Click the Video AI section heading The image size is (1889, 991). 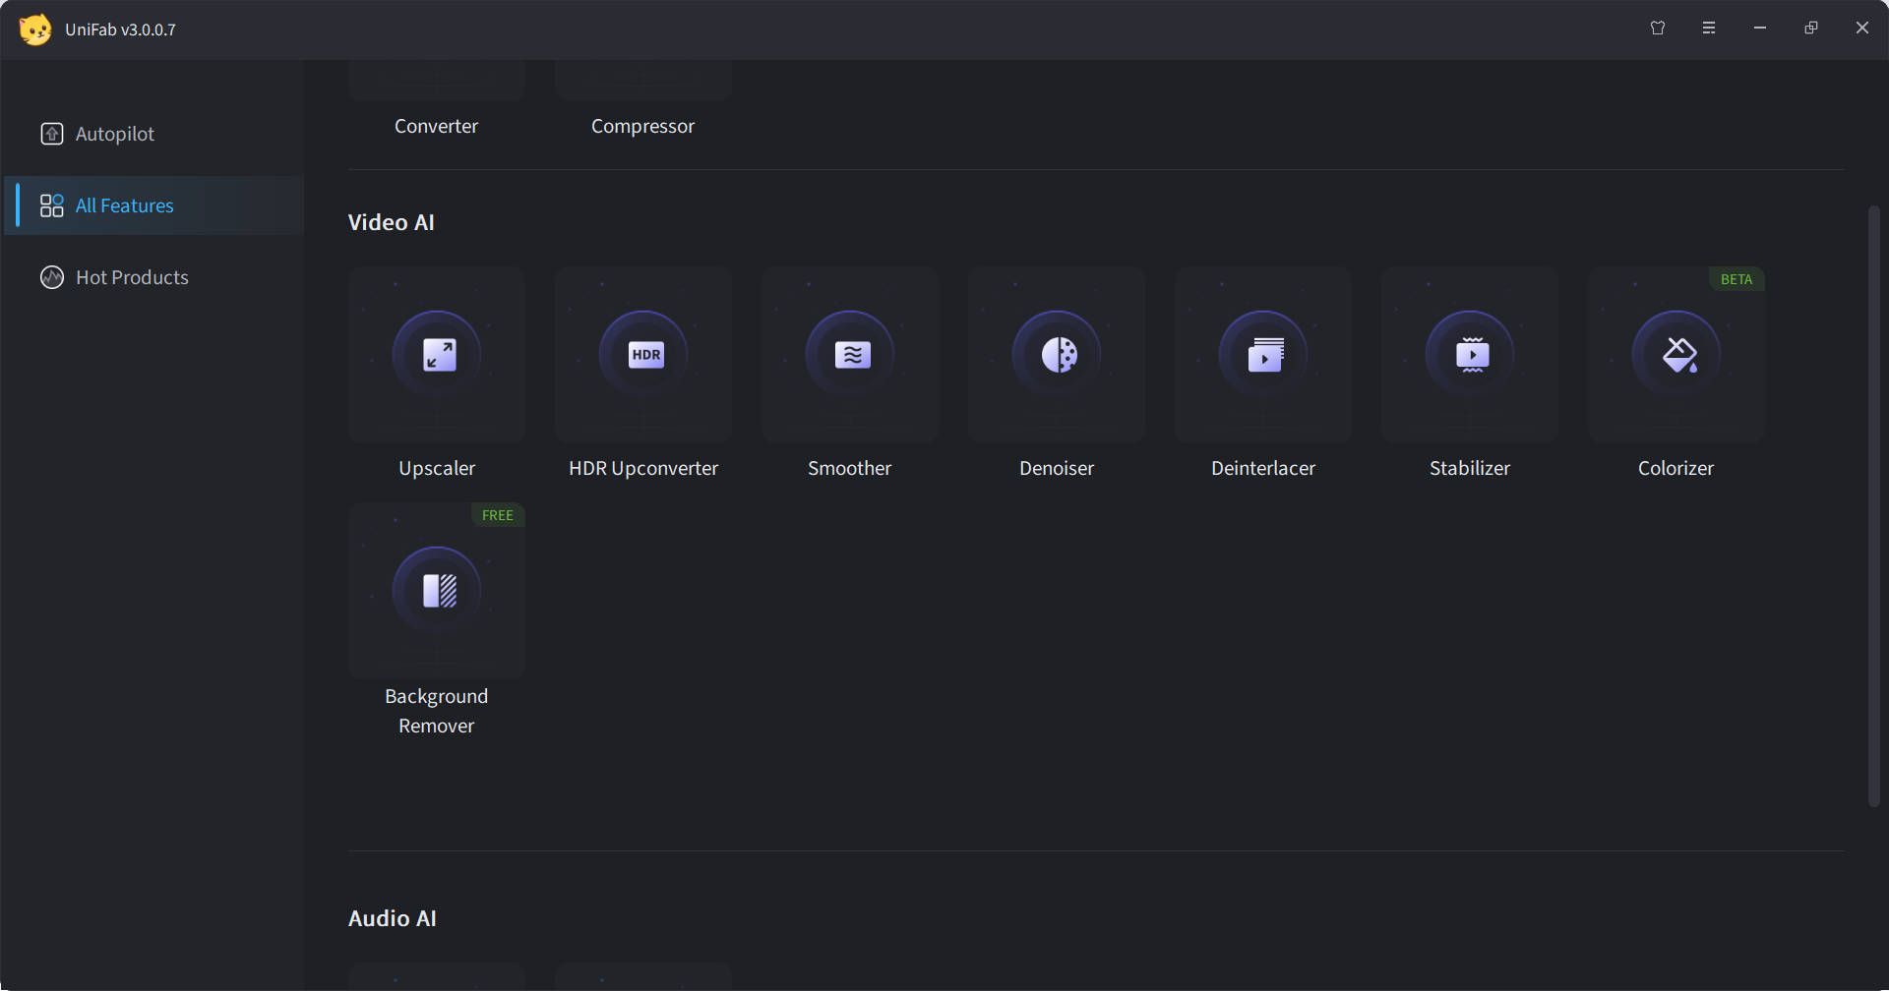[x=392, y=222]
